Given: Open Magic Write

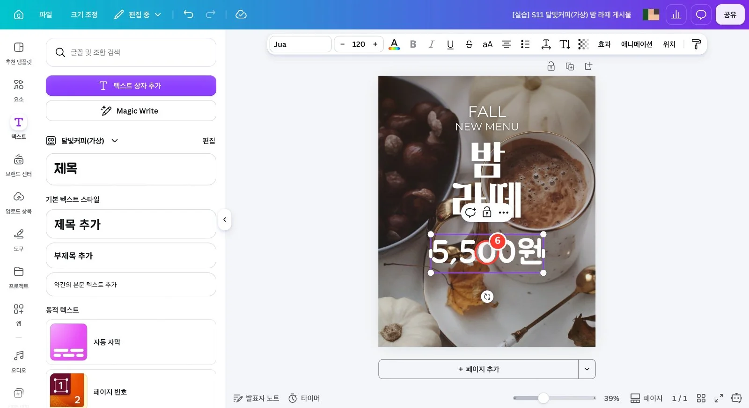Looking at the screenshot, I should 131,111.
